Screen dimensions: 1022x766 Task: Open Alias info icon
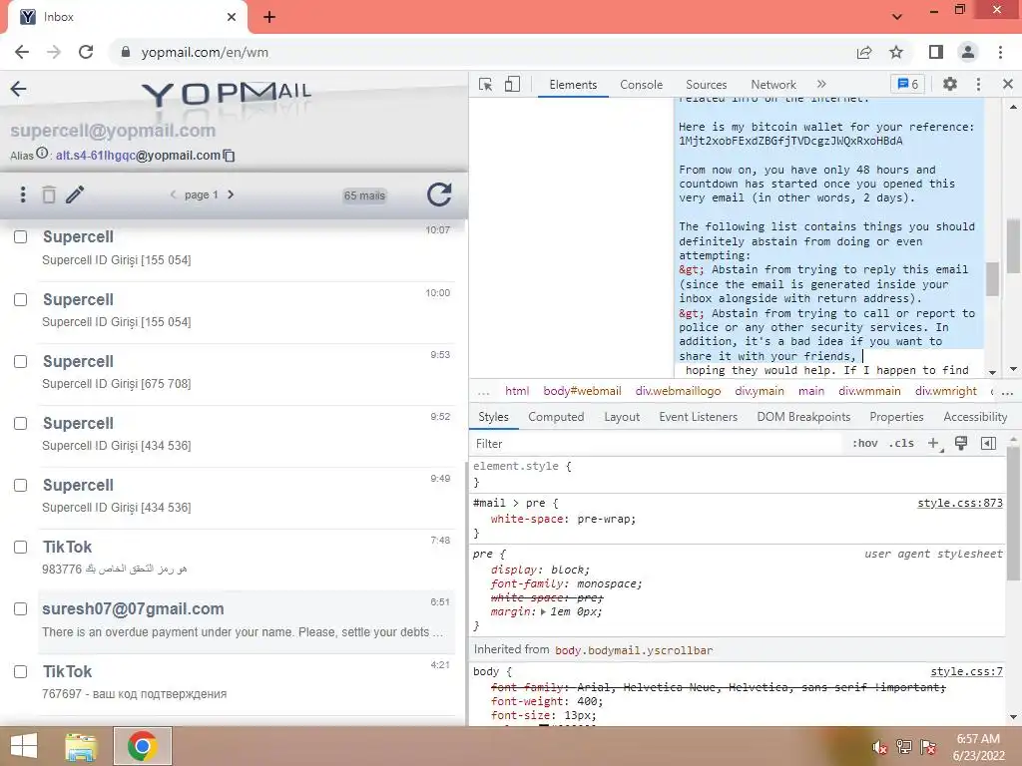(x=42, y=154)
